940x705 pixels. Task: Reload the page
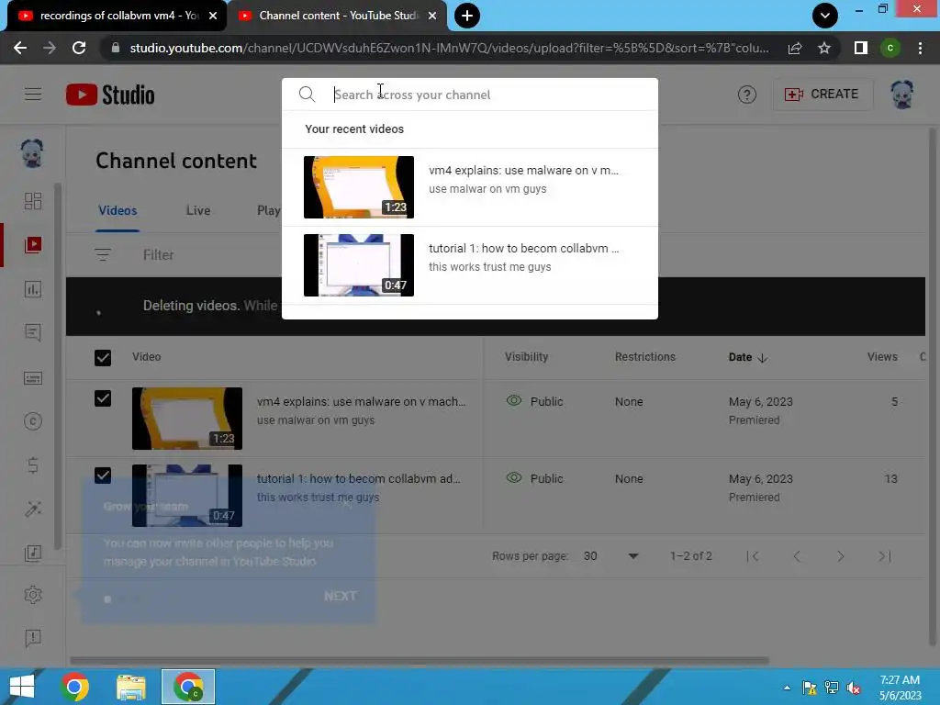click(79, 48)
